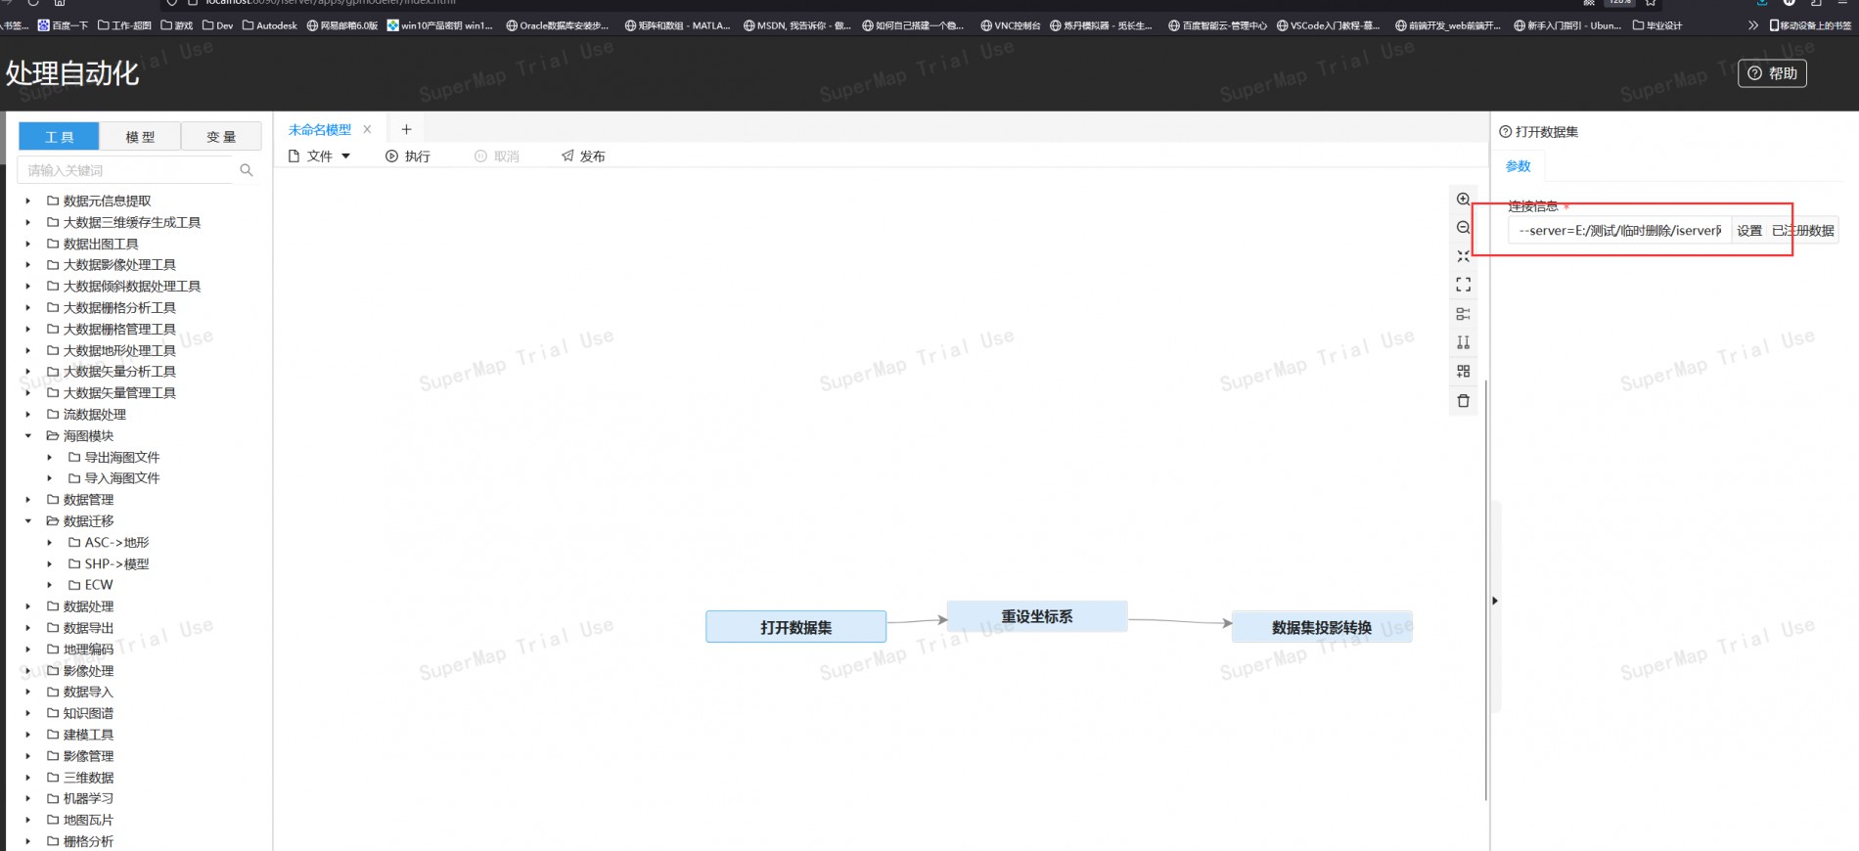Collapse the right parameter panel arrow

click(1494, 601)
